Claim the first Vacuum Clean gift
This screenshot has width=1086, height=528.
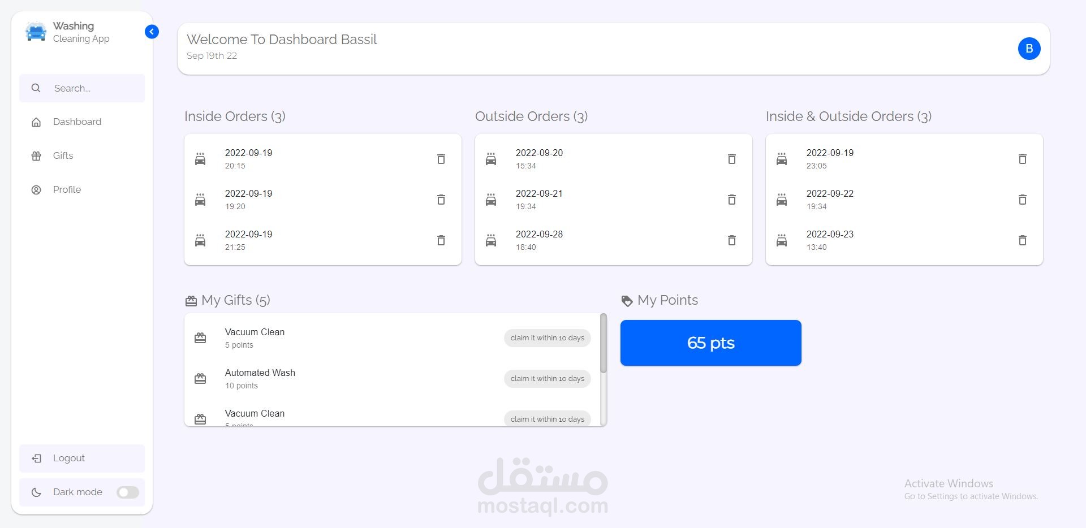click(x=548, y=338)
